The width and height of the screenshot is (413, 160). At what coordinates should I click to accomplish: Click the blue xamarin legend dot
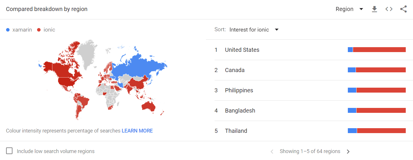point(8,30)
